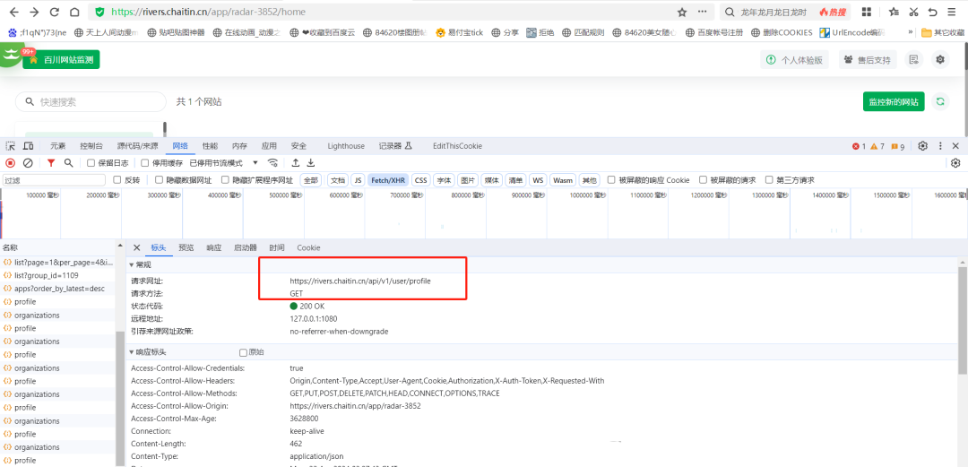Click the import HAR upload icon
The image size is (968, 467).
(296, 163)
